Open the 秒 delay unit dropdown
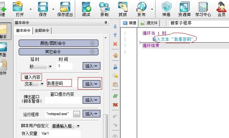The image size is (229, 138). click(50, 66)
